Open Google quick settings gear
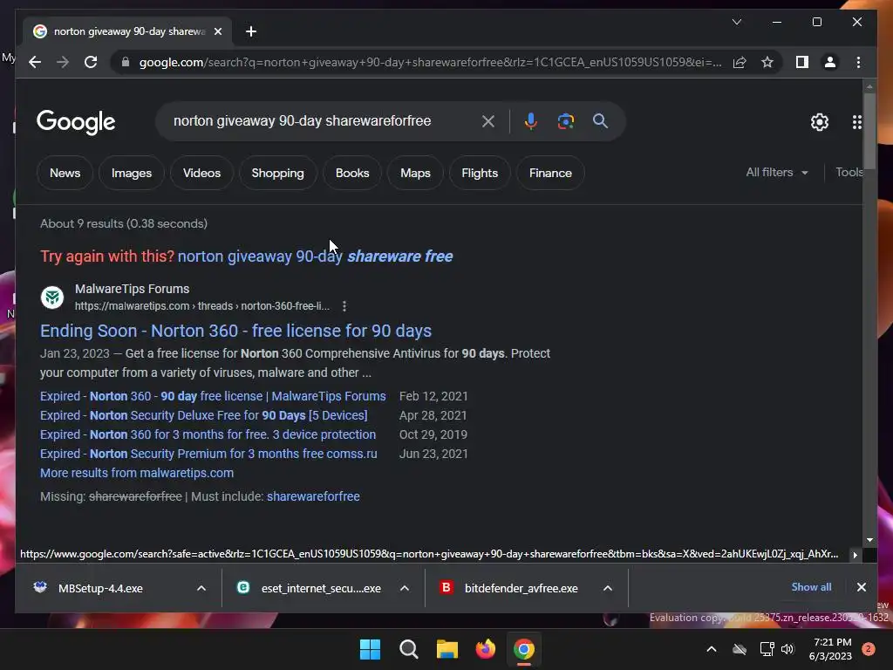 click(x=820, y=122)
